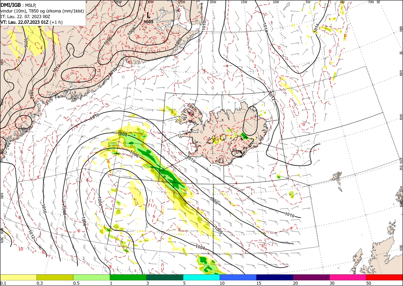This screenshot has width=403, height=286.
Task: Click the navy 15–20 legend swatch
Action: tap(275, 277)
